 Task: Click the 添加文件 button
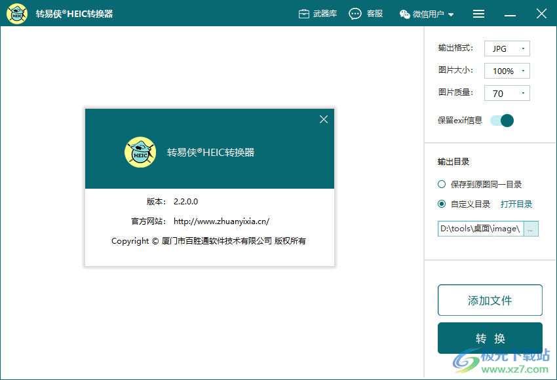coord(490,300)
